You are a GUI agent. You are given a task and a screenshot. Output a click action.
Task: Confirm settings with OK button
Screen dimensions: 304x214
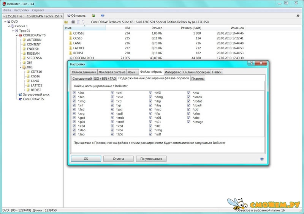[86, 159]
